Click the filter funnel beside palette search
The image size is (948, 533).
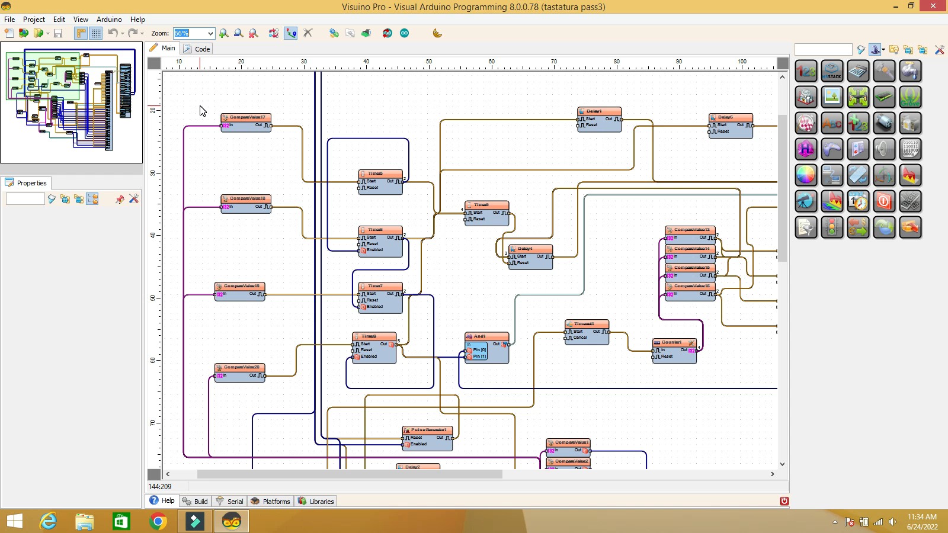click(x=861, y=50)
